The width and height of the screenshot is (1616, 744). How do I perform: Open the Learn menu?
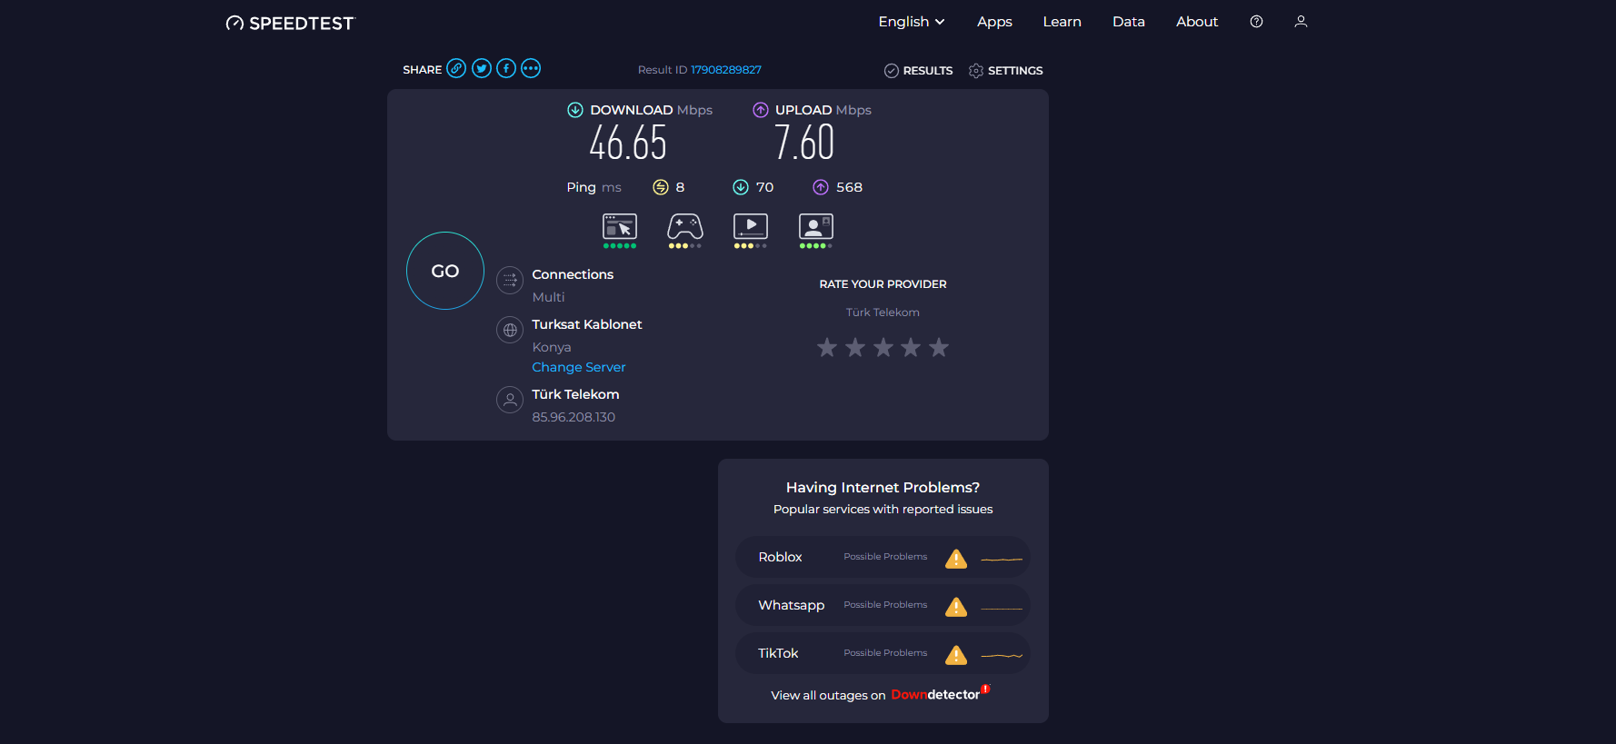(x=1062, y=22)
